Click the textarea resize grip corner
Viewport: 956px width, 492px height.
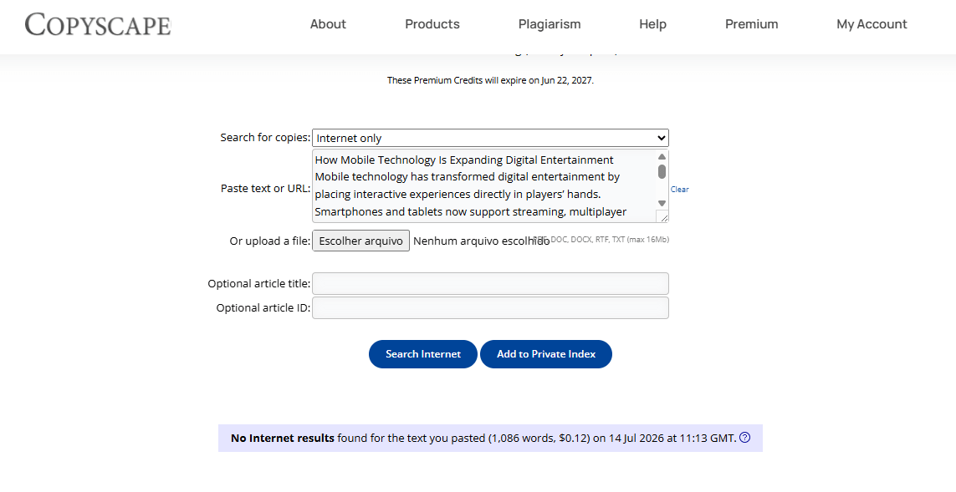tap(662, 217)
